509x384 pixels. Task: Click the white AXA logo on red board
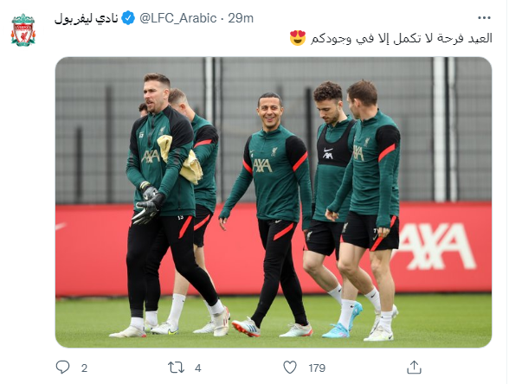pyautogui.click(x=435, y=246)
